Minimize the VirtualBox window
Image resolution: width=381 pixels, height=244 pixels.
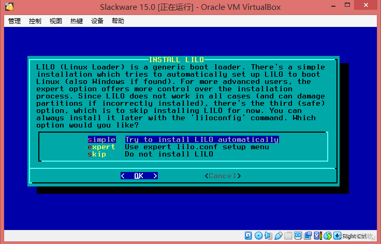333,5
